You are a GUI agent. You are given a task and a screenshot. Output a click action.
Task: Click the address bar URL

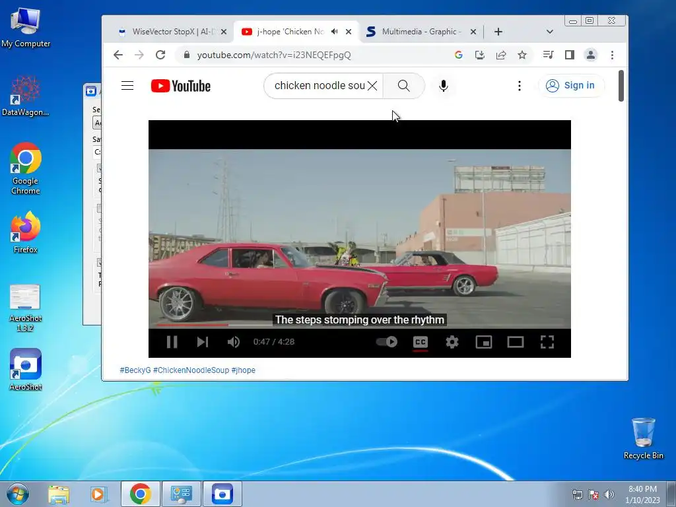pyautogui.click(x=274, y=55)
